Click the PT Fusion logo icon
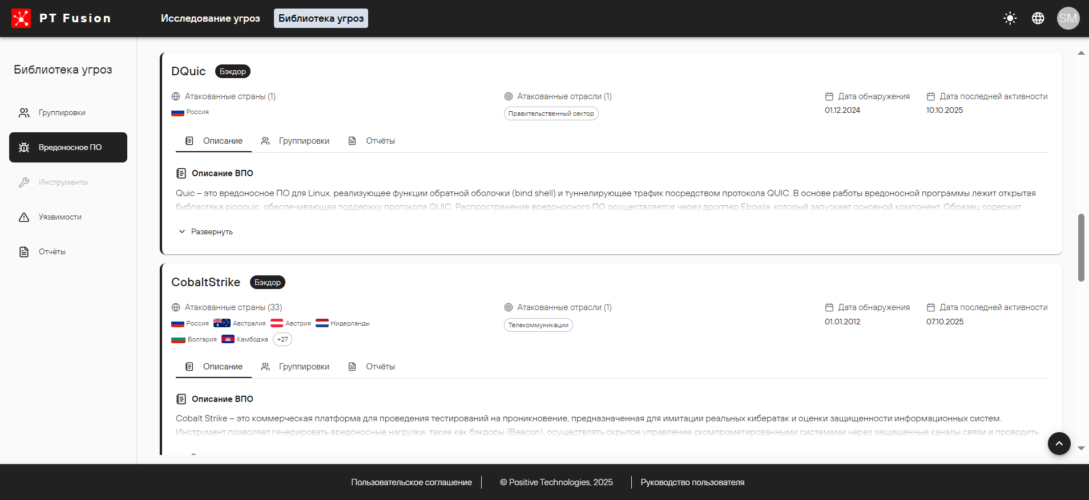 (x=21, y=18)
